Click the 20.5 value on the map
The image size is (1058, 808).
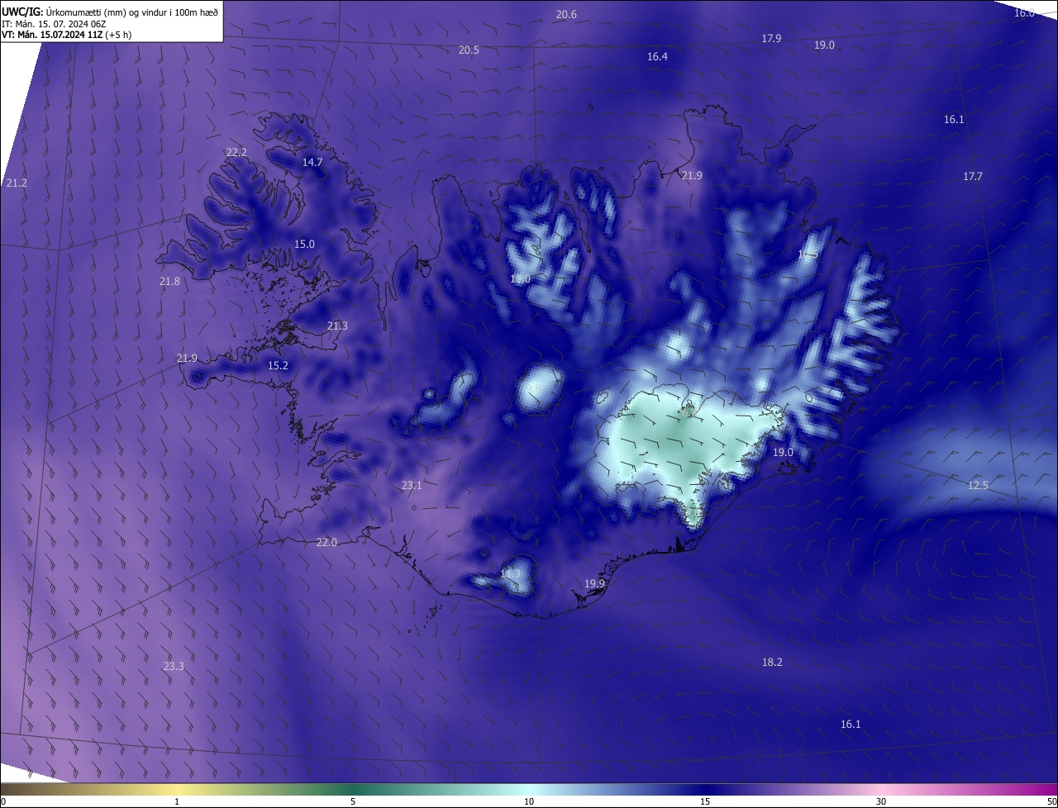point(469,50)
